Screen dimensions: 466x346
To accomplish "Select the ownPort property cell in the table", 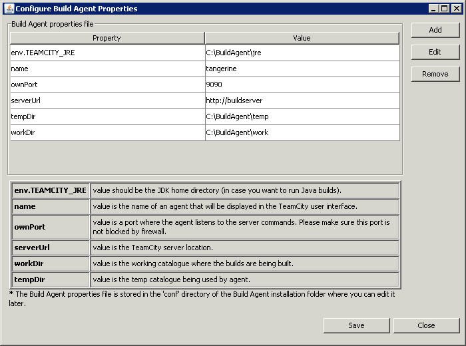I will tap(108, 85).
